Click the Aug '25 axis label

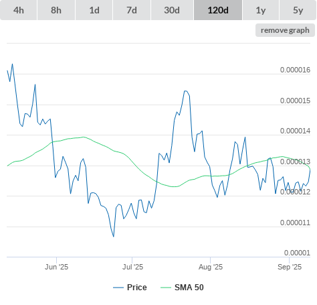click(211, 267)
